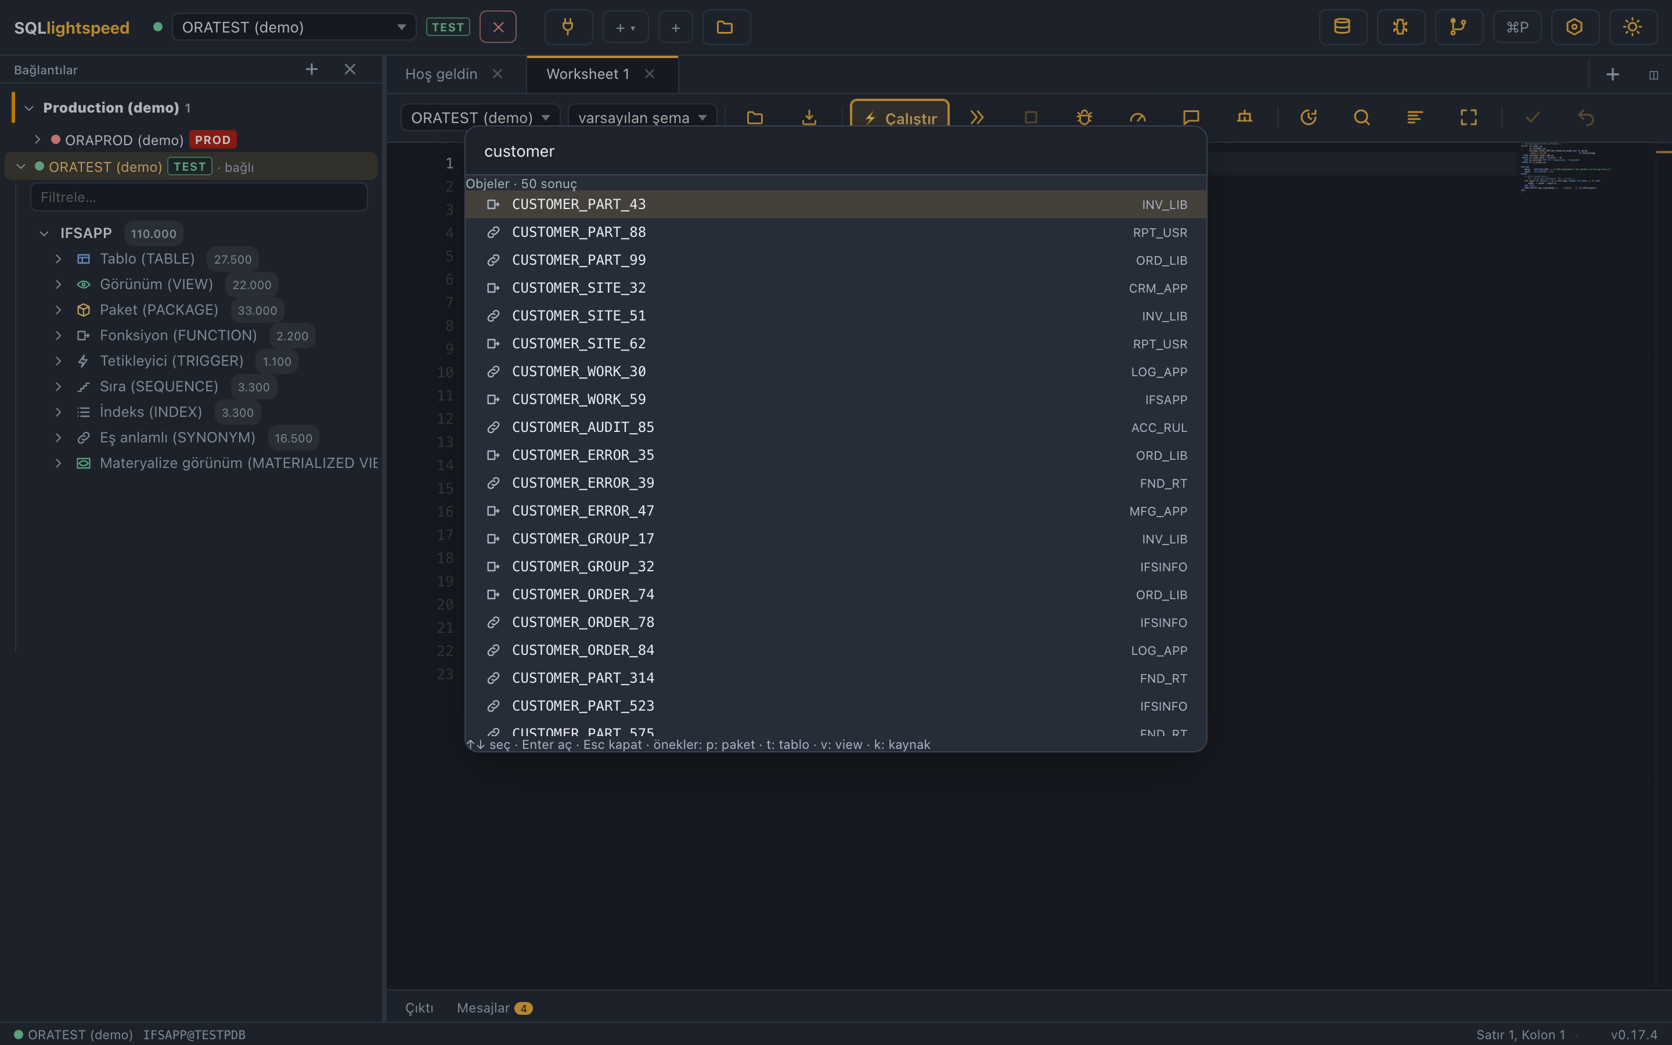The width and height of the screenshot is (1672, 1045).
Task: Add a new worksheet tab with plus at right
Action: coord(1613,74)
